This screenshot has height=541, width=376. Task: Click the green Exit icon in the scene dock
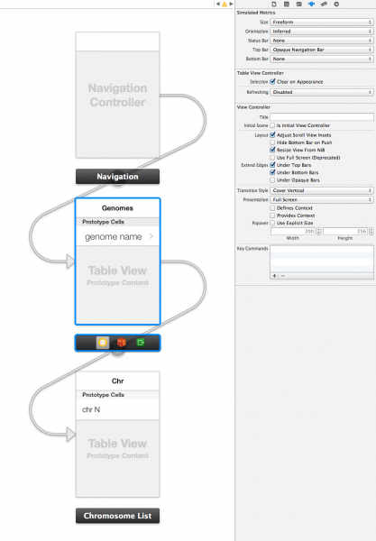141,343
